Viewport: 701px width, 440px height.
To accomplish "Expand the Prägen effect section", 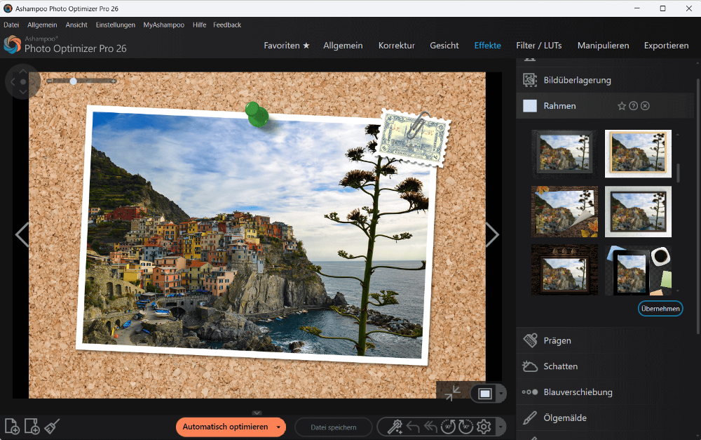I will click(x=557, y=340).
